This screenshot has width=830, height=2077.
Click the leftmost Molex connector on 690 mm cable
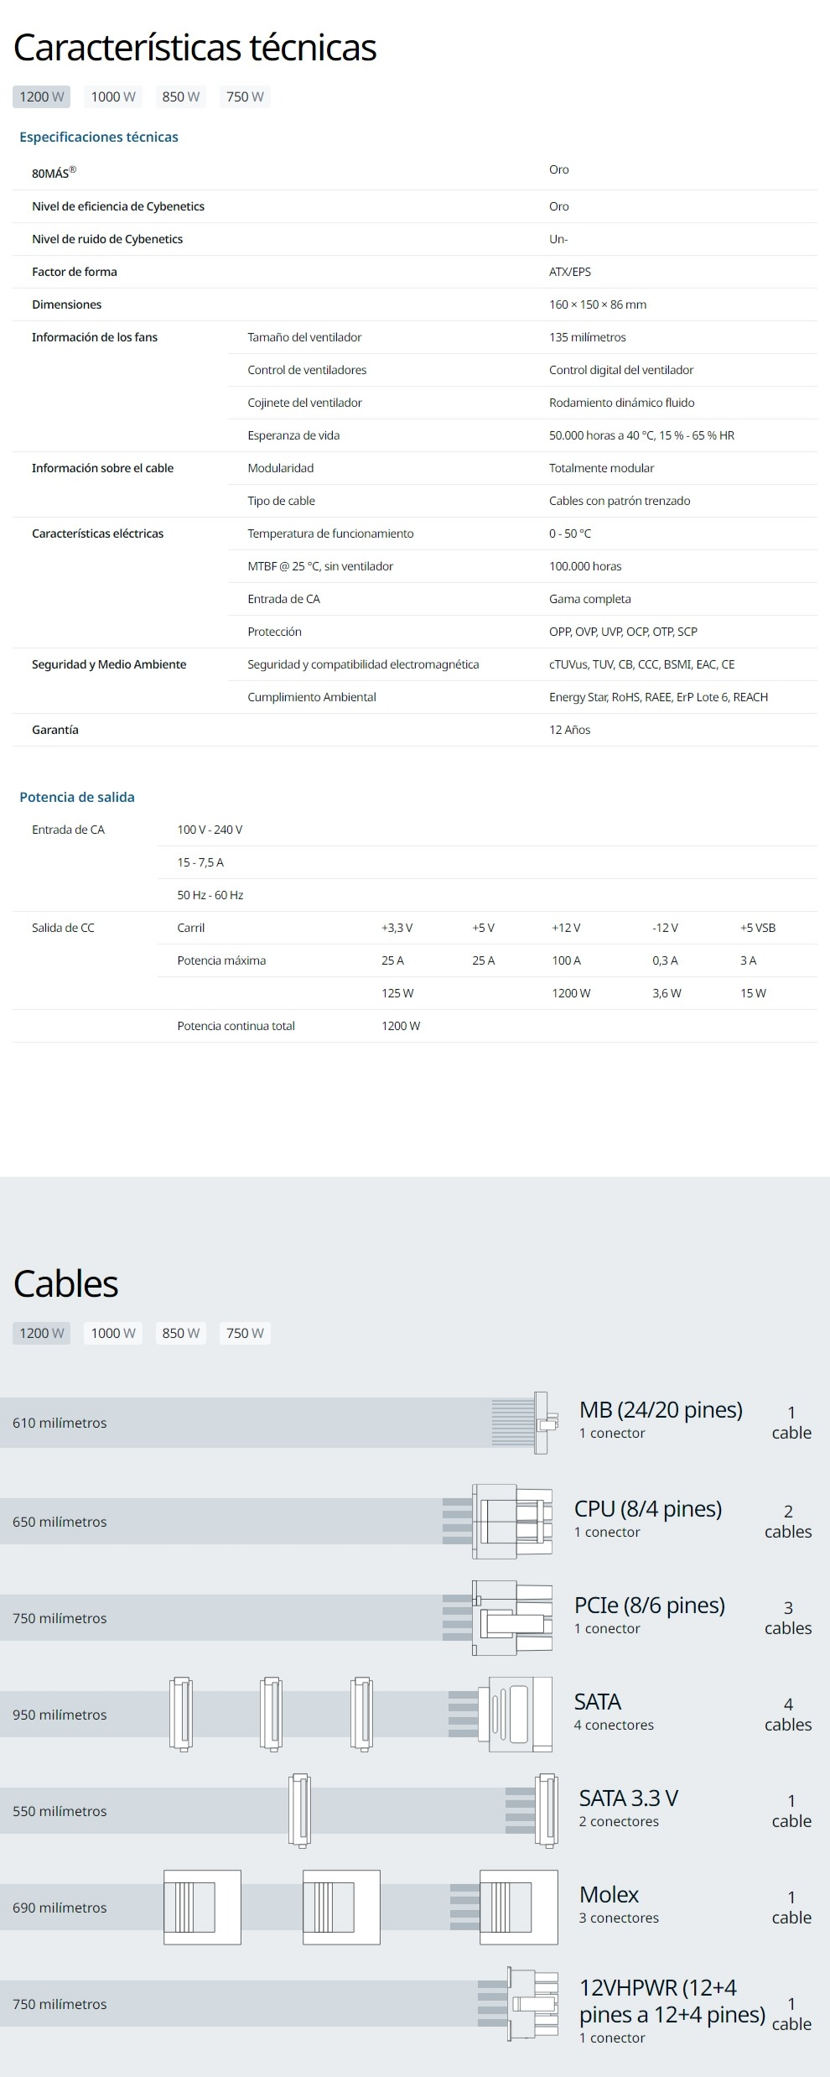[202, 1907]
